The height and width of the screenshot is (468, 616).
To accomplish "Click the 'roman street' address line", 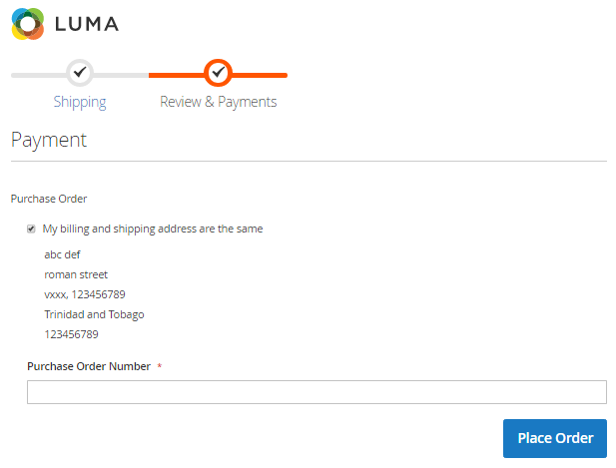I will [76, 274].
